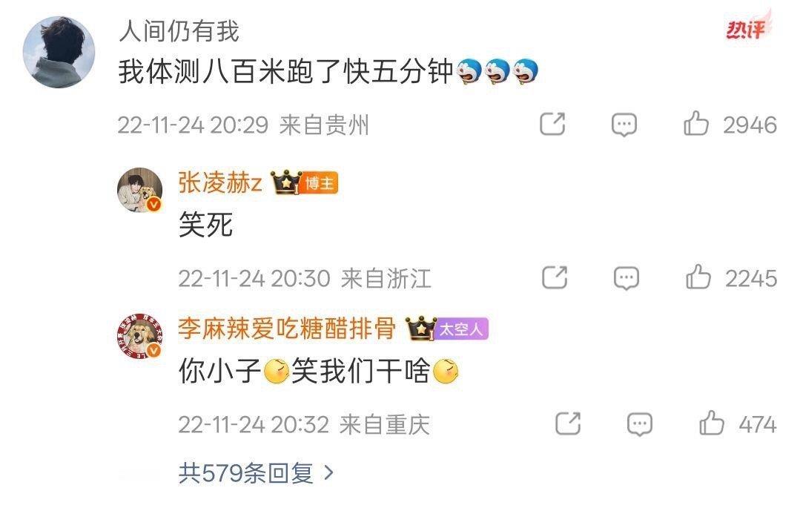Viewport: 800px width, 508px height.
Task: Visit the username 张凌赫z
Action: [220, 182]
